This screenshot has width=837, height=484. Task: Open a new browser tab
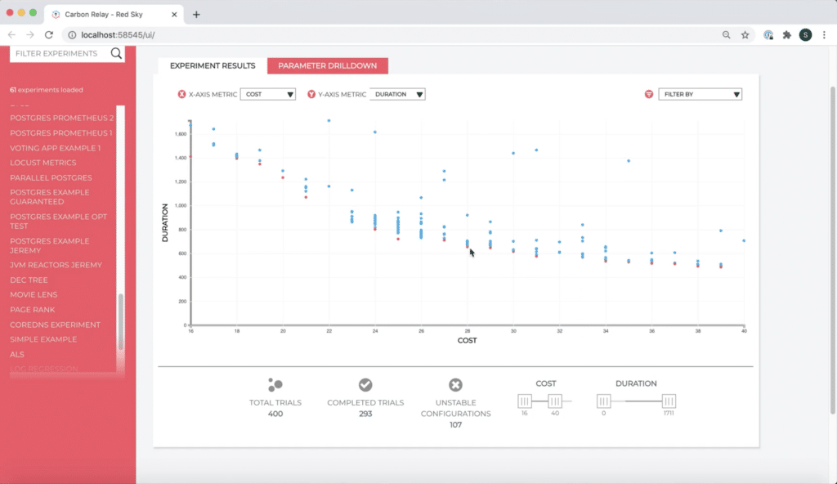coord(196,15)
